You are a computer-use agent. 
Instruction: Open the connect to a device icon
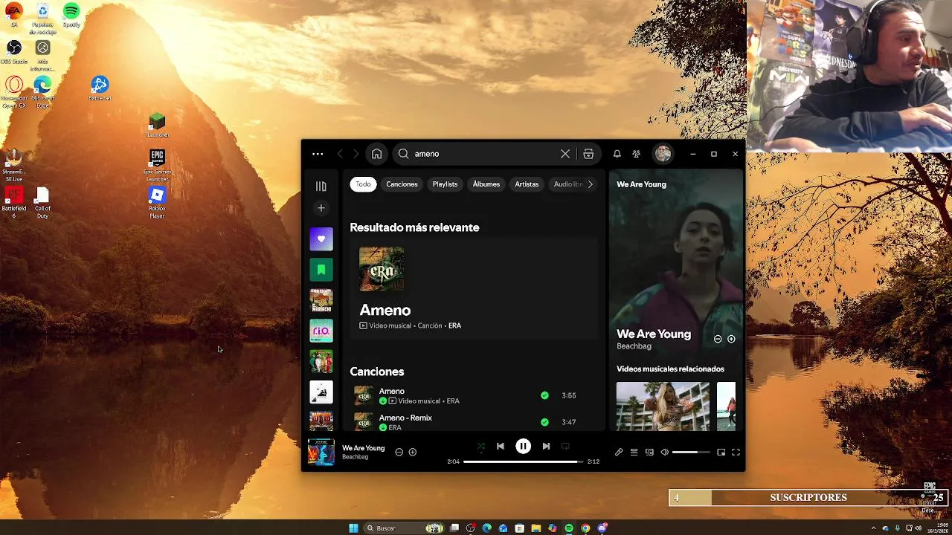[x=649, y=452]
